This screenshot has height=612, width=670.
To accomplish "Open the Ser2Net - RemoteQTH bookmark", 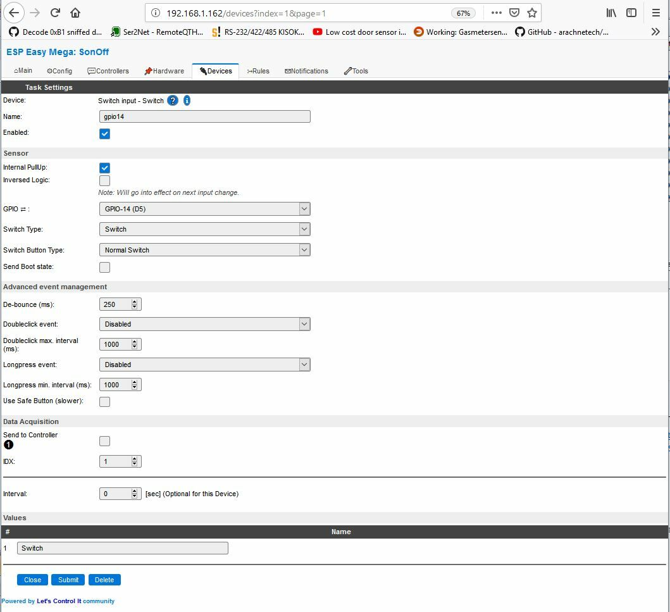I will pos(158,32).
